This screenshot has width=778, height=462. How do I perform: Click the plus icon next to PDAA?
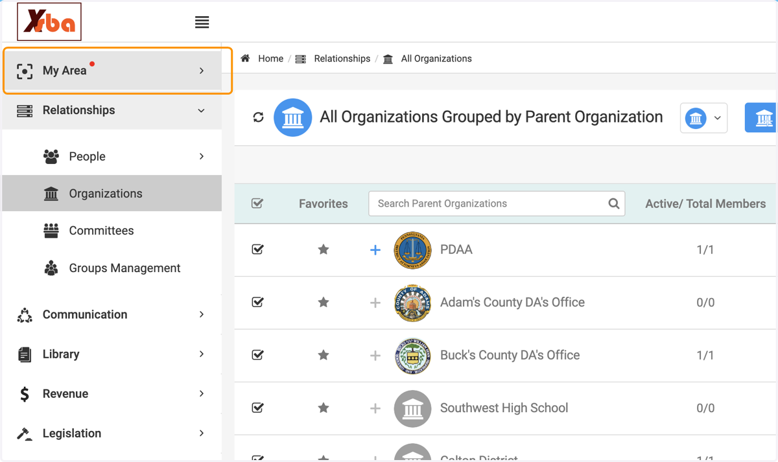[x=375, y=249]
